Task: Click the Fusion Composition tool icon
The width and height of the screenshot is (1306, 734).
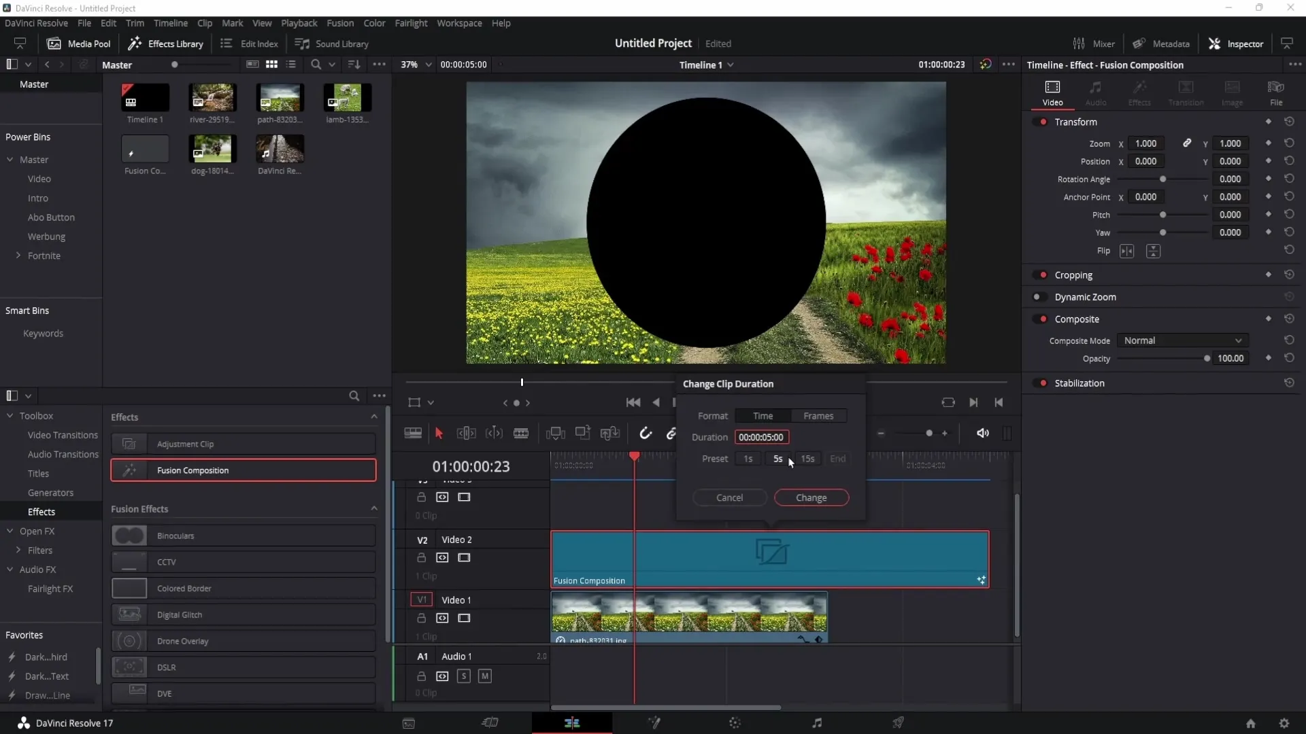Action: coord(129,470)
